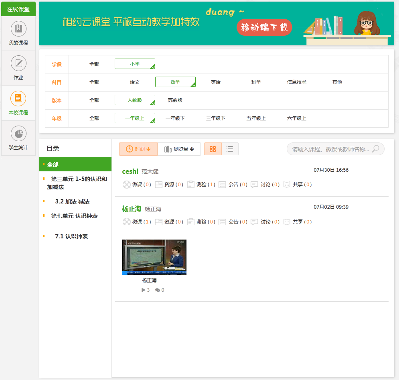Open 杨正海 course 讨论 (0)

point(265,222)
